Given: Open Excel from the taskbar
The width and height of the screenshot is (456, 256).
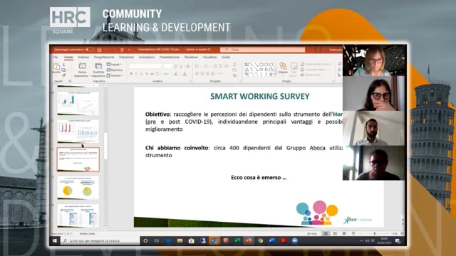Looking at the screenshot, I should (237, 240).
